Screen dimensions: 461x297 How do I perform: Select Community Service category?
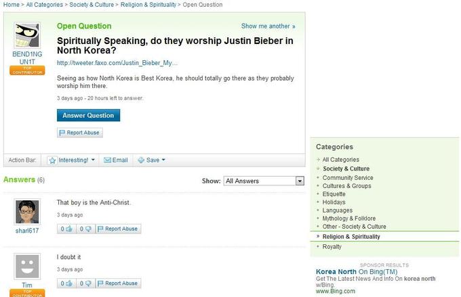tap(348, 178)
